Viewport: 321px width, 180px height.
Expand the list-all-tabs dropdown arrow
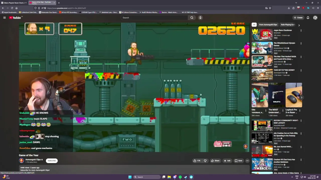coord(296,3)
